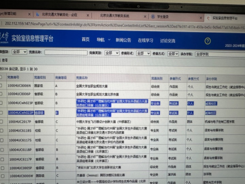Switch to the 实验室信息管理平台 tab
Image resolution: width=245 pixels, height=184 pixels.
point(225,18)
